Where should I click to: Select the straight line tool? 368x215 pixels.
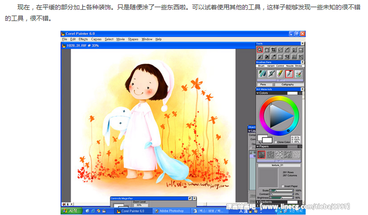point(287,49)
